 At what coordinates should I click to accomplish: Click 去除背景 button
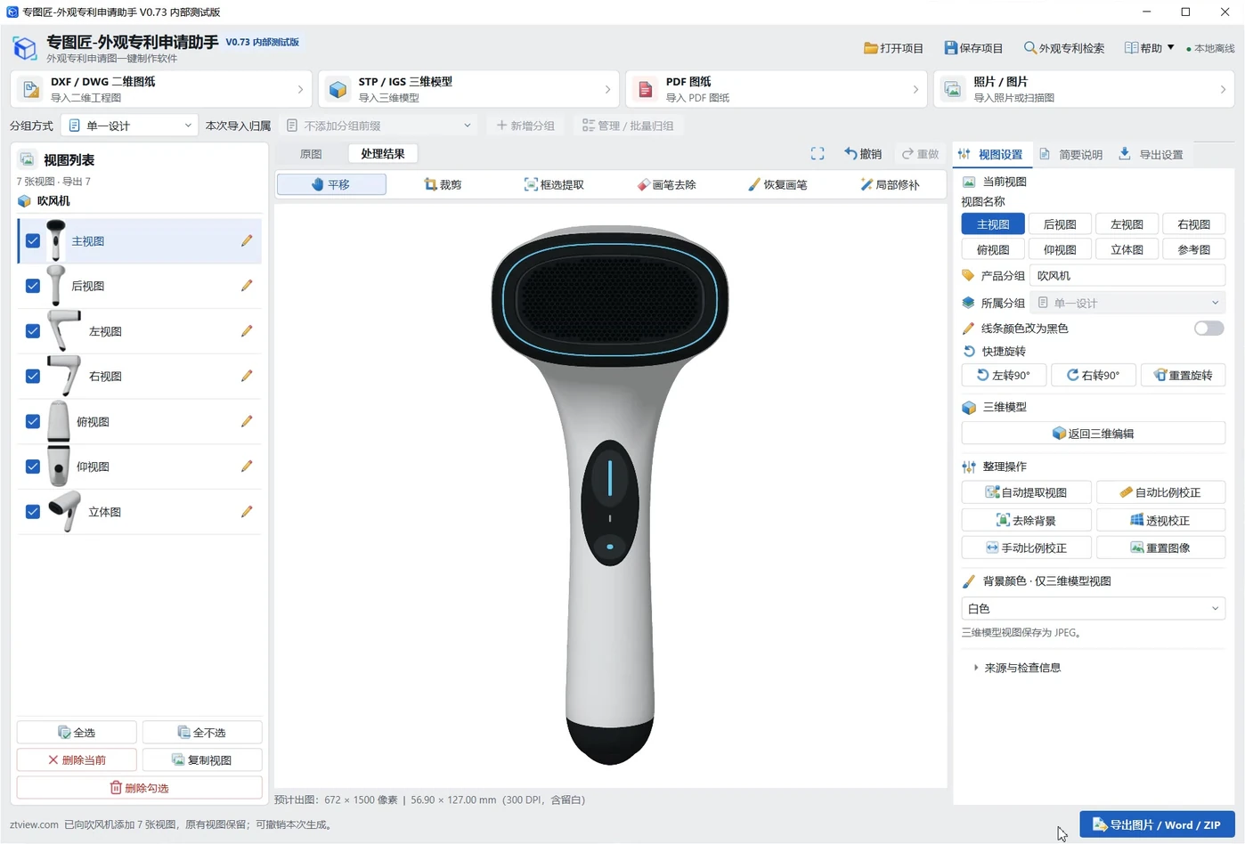click(x=1027, y=520)
